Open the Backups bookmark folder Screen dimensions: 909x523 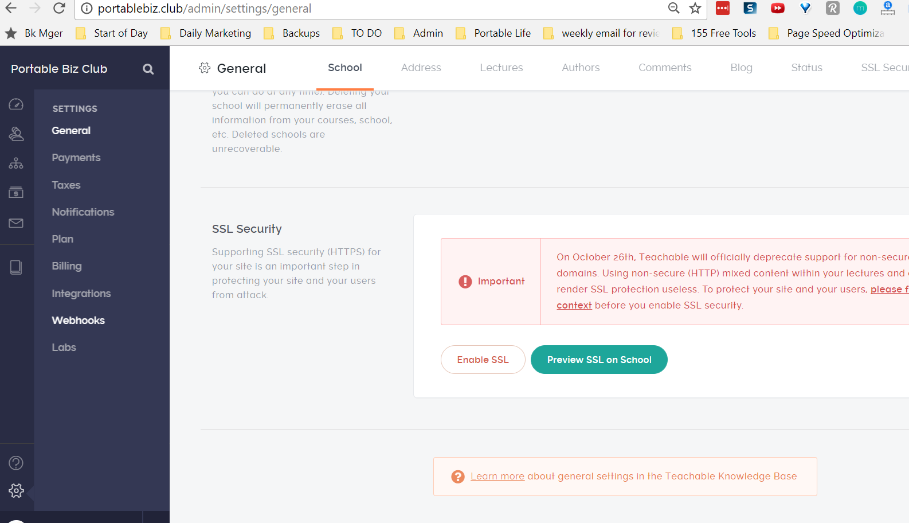[292, 33]
